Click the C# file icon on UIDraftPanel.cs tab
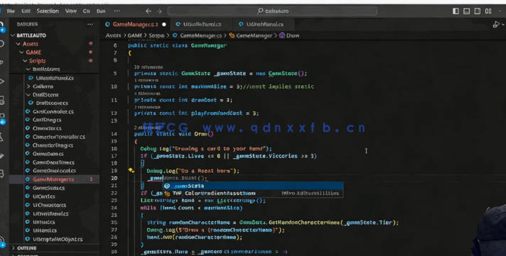 (241, 25)
